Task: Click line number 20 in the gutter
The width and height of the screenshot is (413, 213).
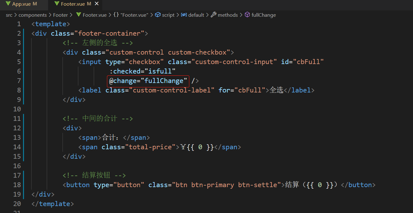Action: tap(17, 204)
